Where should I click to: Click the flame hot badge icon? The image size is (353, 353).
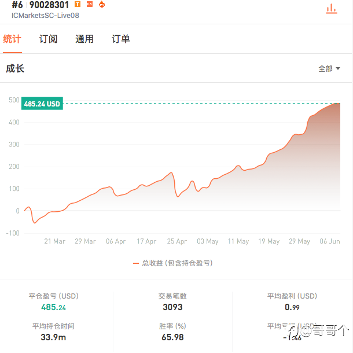102,4
